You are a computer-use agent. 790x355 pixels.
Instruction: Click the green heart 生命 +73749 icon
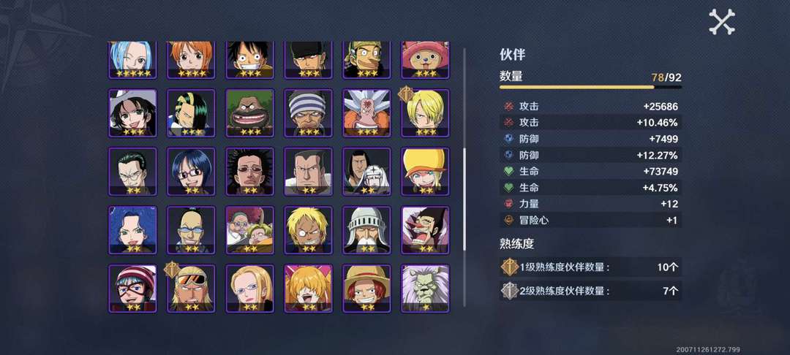[x=509, y=171]
